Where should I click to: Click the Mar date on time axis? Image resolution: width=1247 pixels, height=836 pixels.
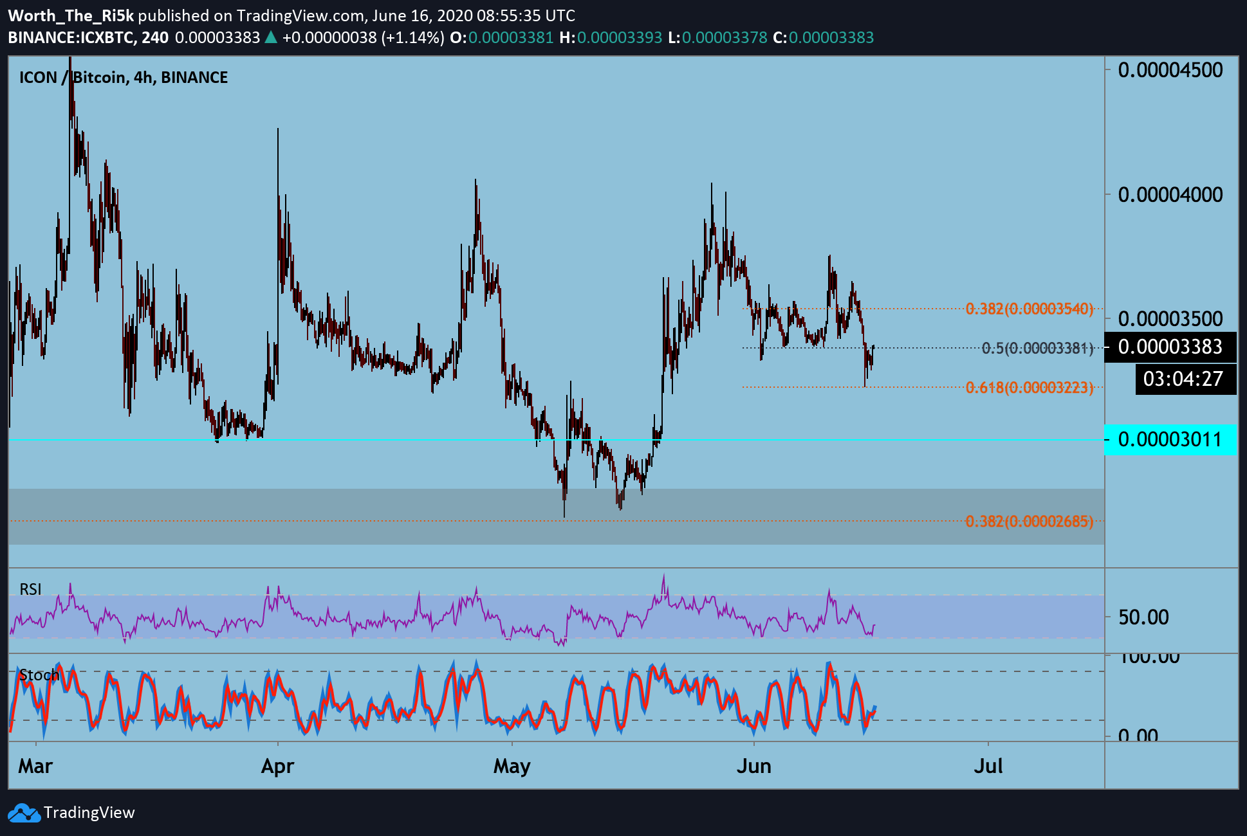click(35, 767)
